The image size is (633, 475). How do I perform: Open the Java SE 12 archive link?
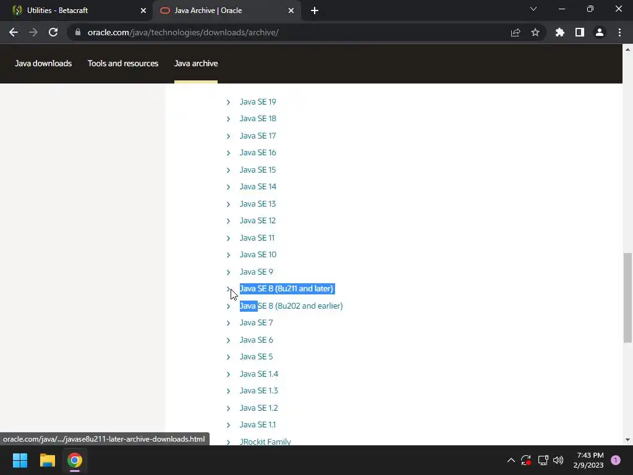[258, 221]
